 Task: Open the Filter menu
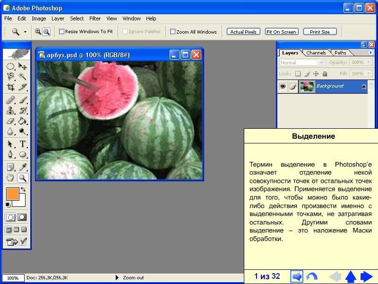pos(95,18)
